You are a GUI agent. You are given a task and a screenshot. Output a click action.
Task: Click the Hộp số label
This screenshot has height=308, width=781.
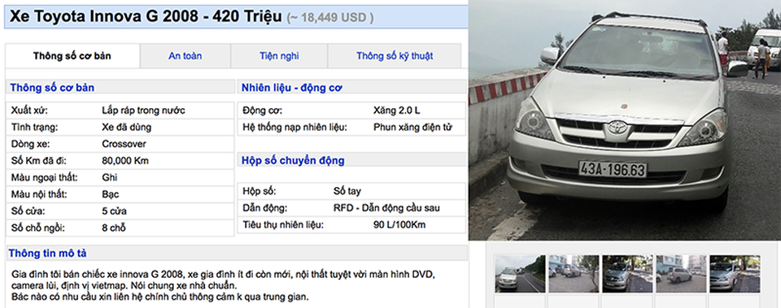(259, 191)
